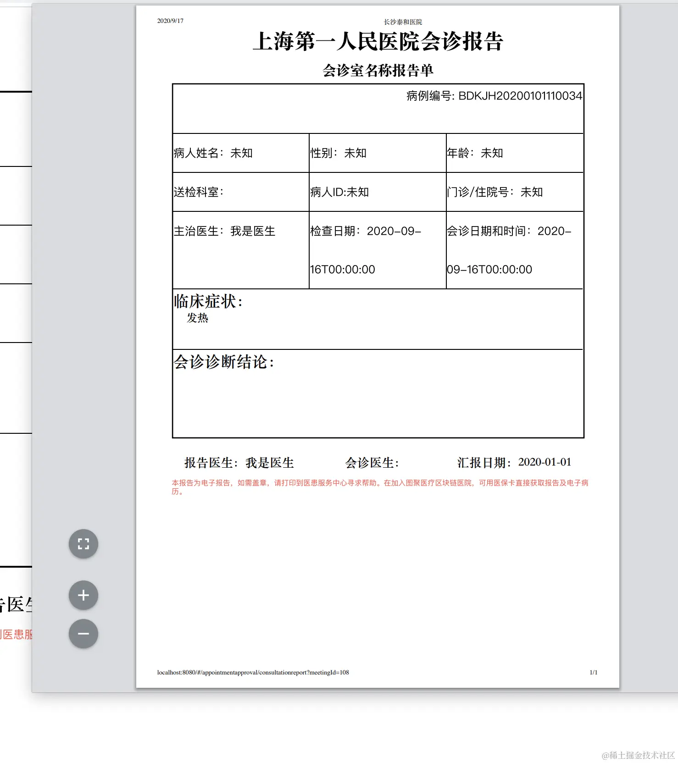Click the symptom text 发热
The height and width of the screenshot is (763, 678).
point(198,318)
